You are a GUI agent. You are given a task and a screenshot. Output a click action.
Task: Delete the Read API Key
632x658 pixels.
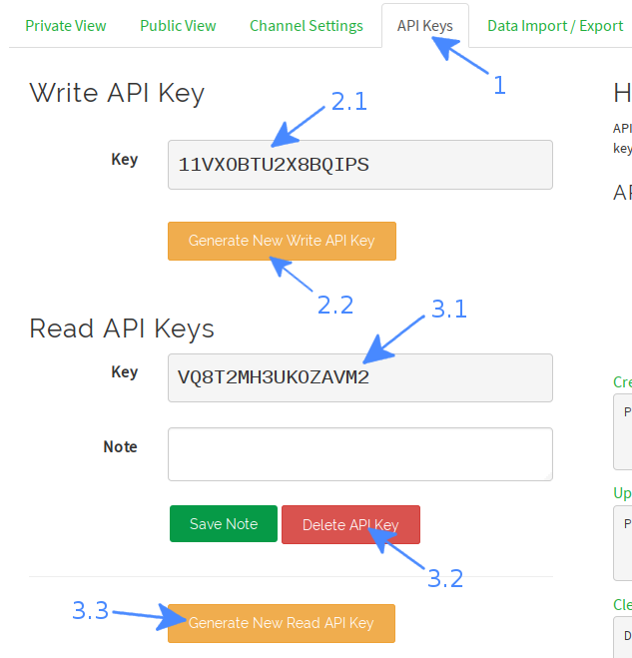350,524
